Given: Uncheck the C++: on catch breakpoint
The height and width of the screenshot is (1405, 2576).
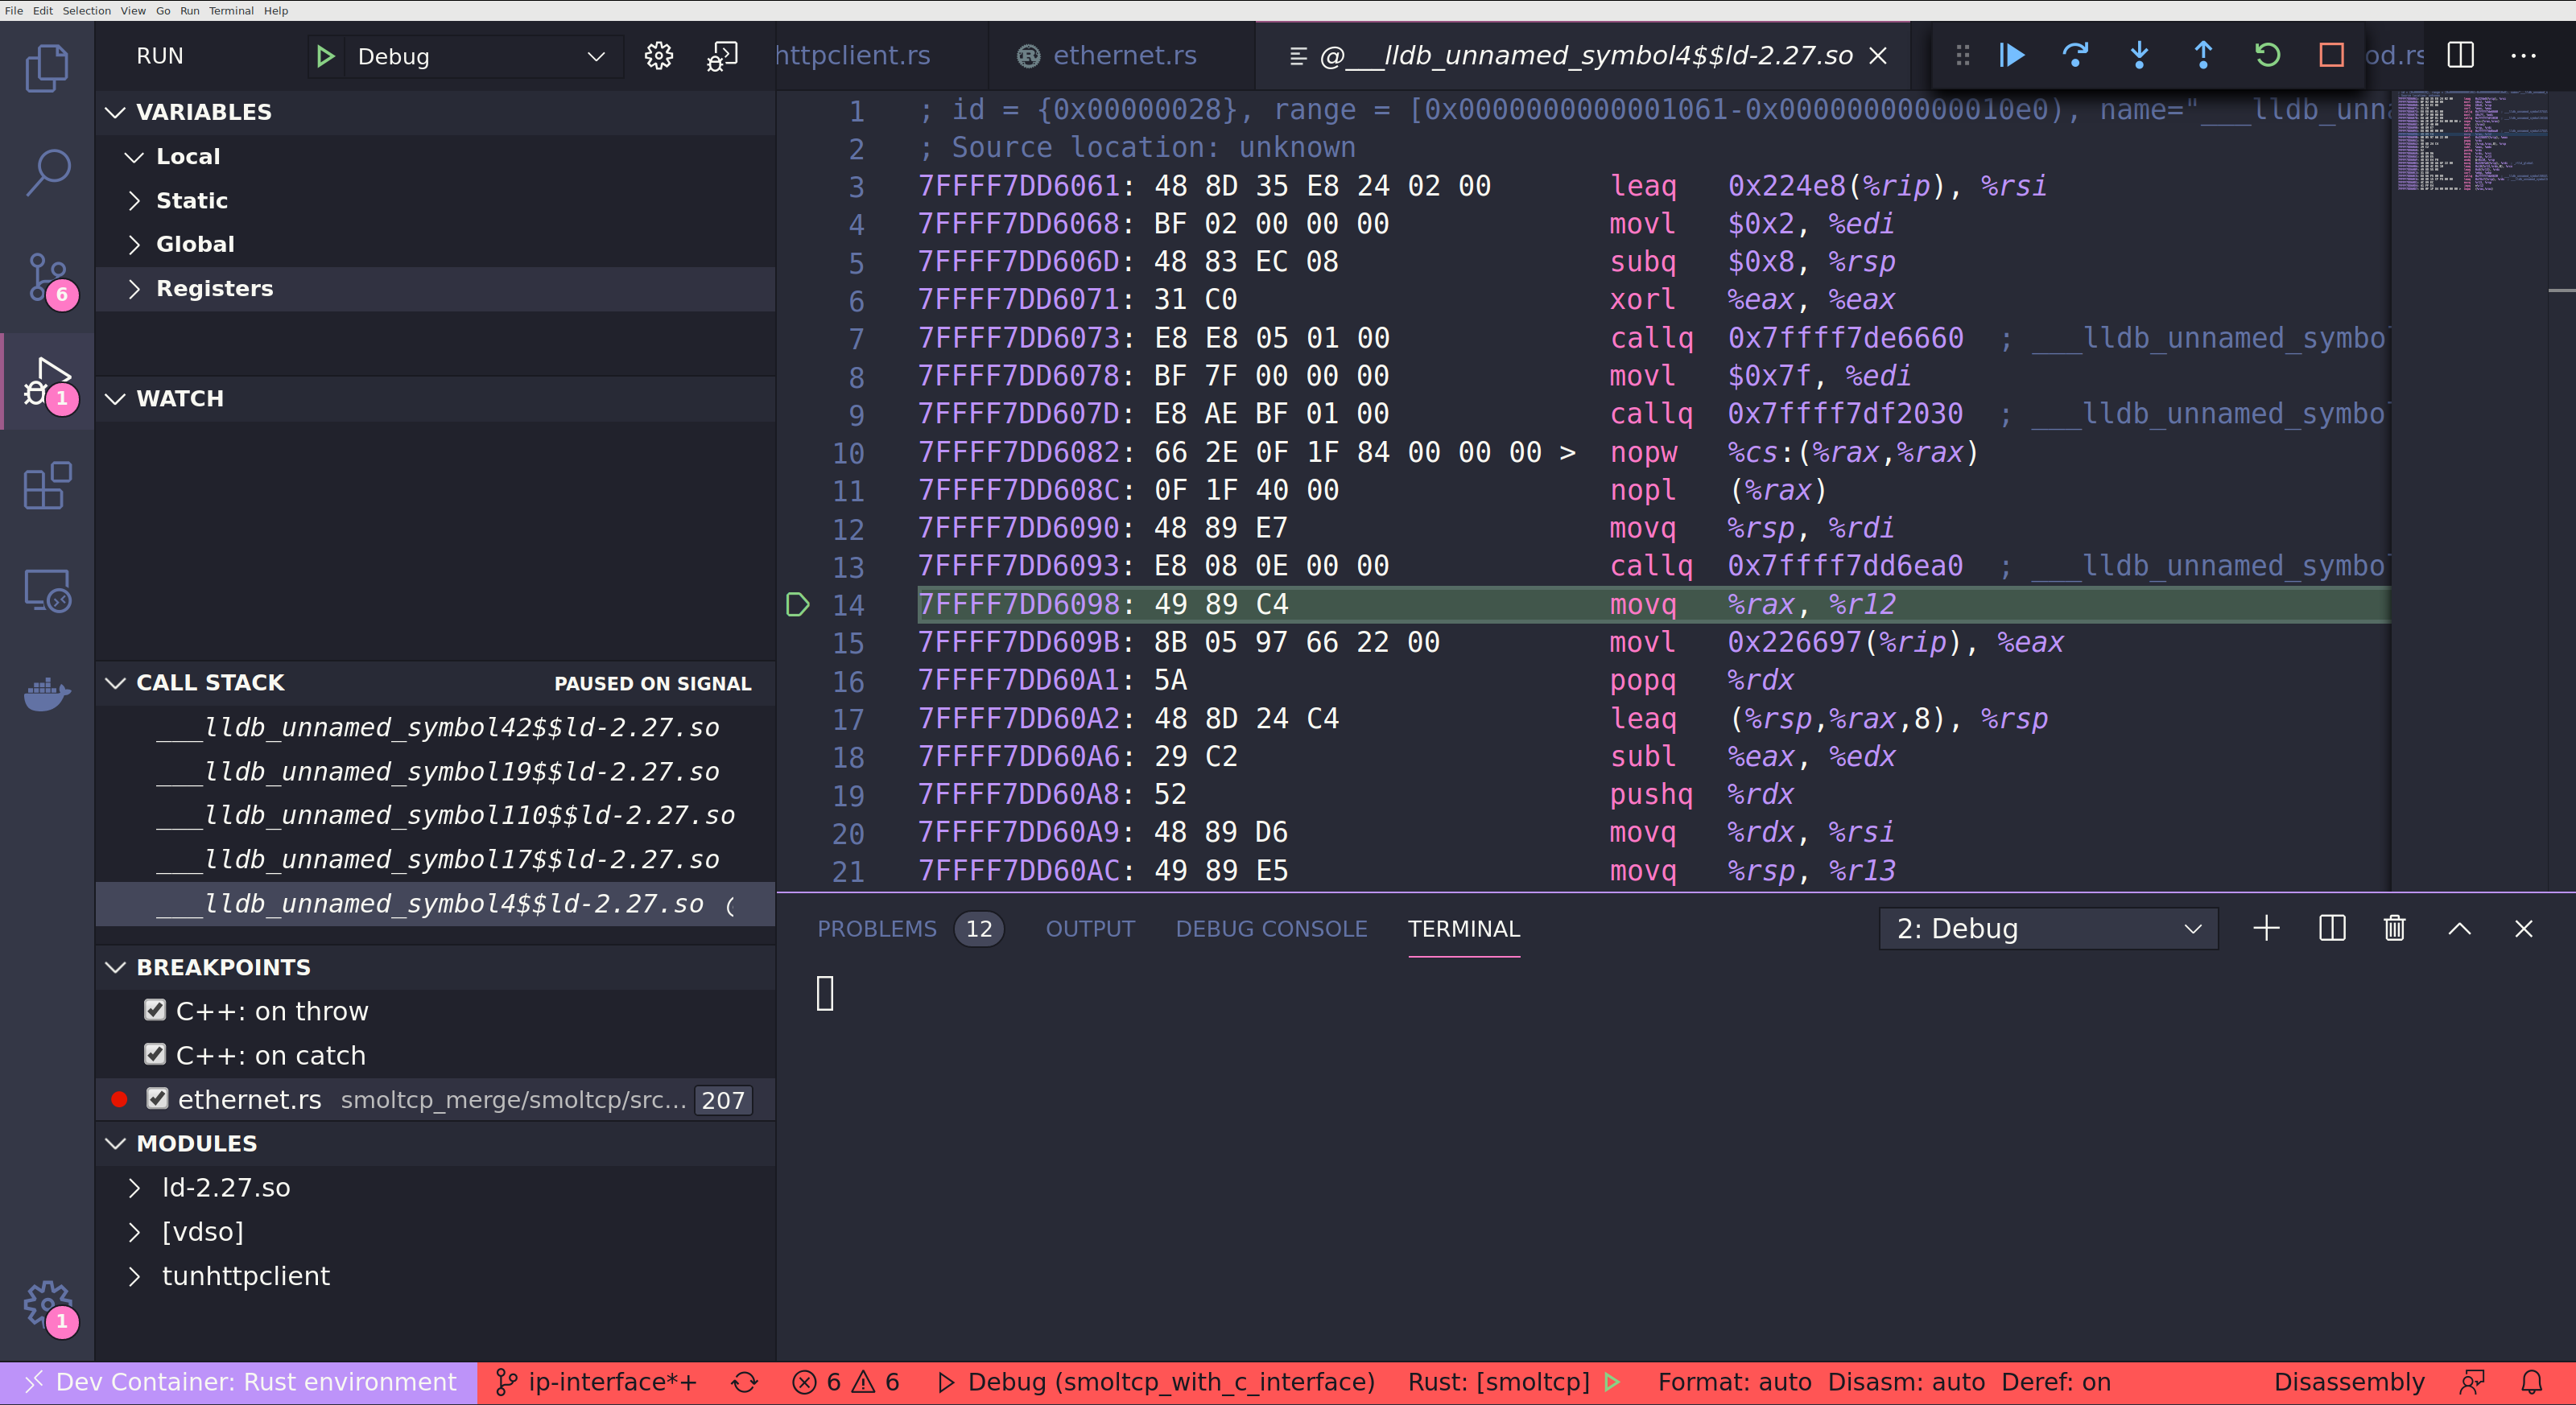Looking at the screenshot, I should click(x=155, y=1054).
